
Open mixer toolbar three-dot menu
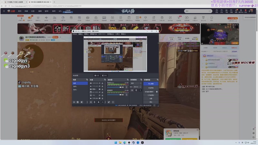[x=113, y=102]
